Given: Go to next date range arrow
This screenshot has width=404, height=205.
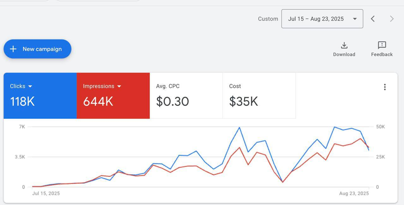Looking at the screenshot, I should click(392, 19).
